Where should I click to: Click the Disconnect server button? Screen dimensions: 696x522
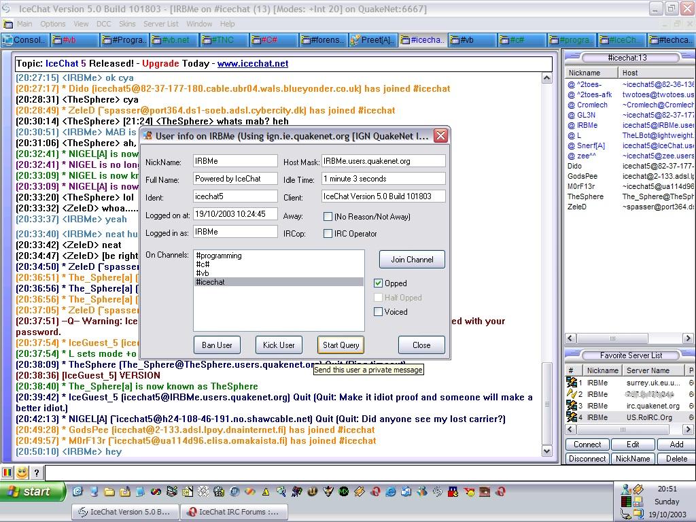tap(587, 459)
